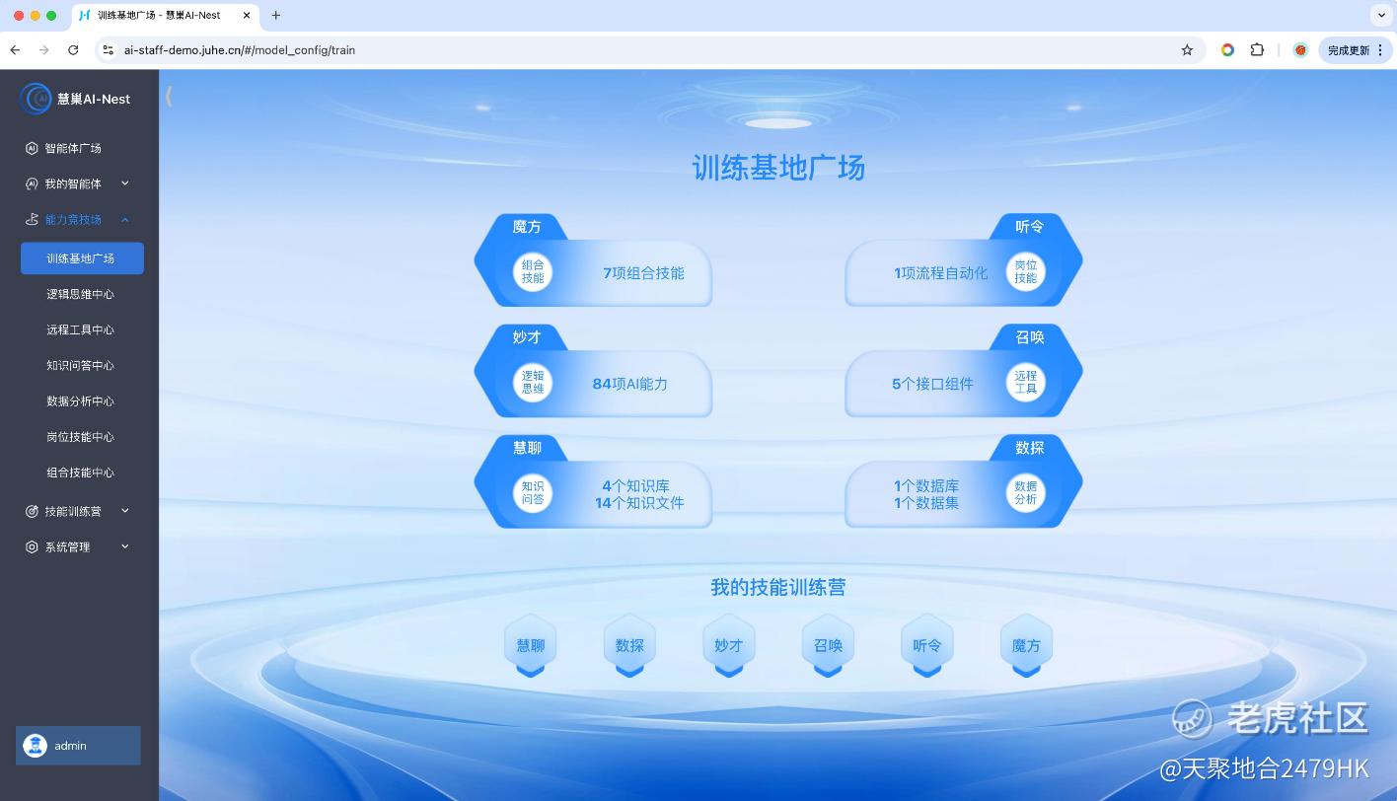The image size is (1397, 801).
Task: Click the 妙才 card tab label
Action: point(527,337)
